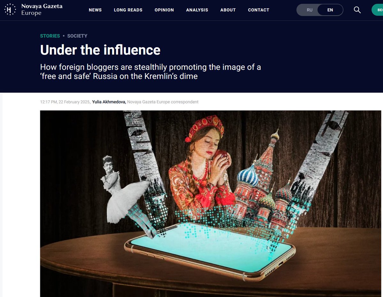The image size is (383, 297).
Task: Click the Novaya Gazeta Europe logo icon
Action: tap(10, 10)
